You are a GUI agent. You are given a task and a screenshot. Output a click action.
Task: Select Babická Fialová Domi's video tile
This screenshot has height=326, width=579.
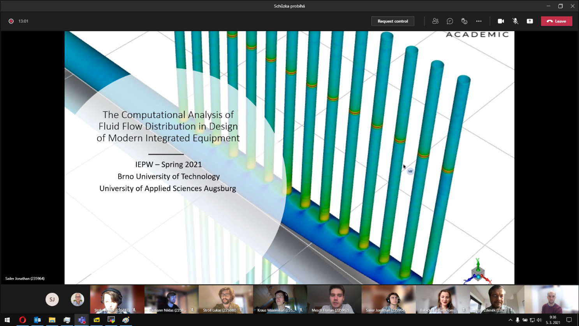(443, 299)
